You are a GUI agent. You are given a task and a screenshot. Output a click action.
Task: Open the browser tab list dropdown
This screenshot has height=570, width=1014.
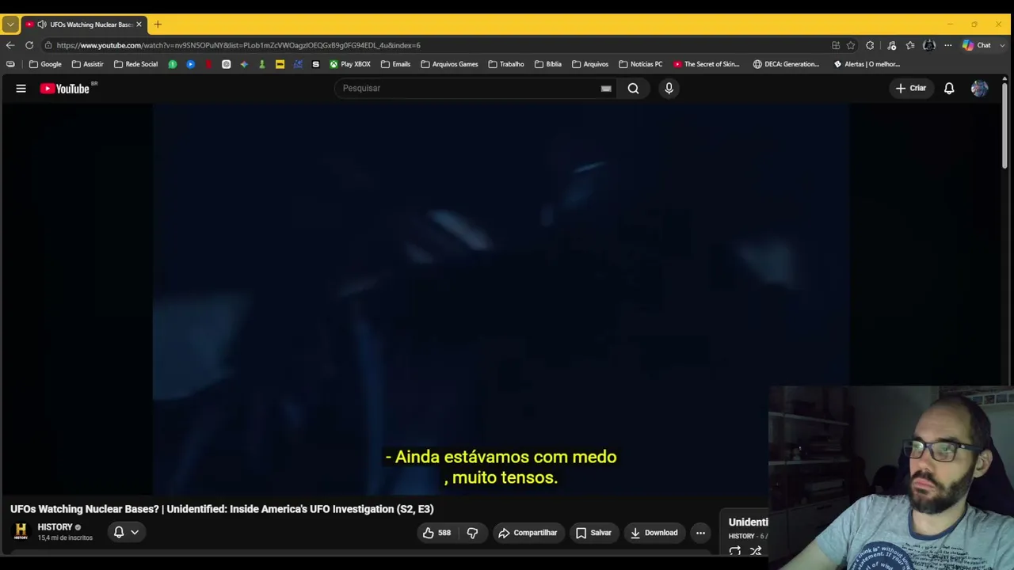[x=10, y=25]
